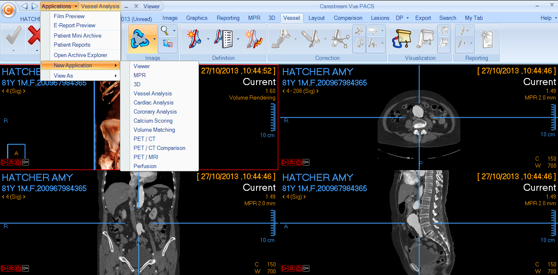This screenshot has height=275, width=558.
Task: Highlight the New Application menu entry
Action: click(81, 66)
